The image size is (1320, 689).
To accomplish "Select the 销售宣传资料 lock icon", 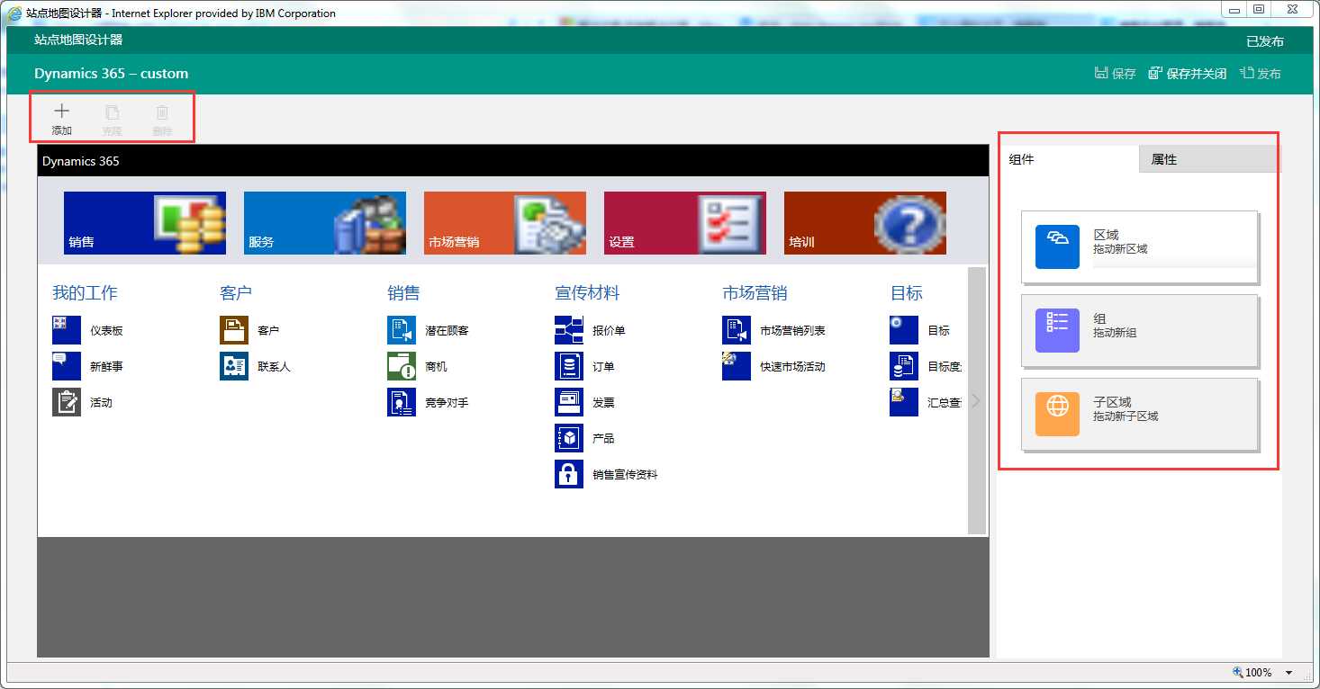I will click(x=569, y=474).
